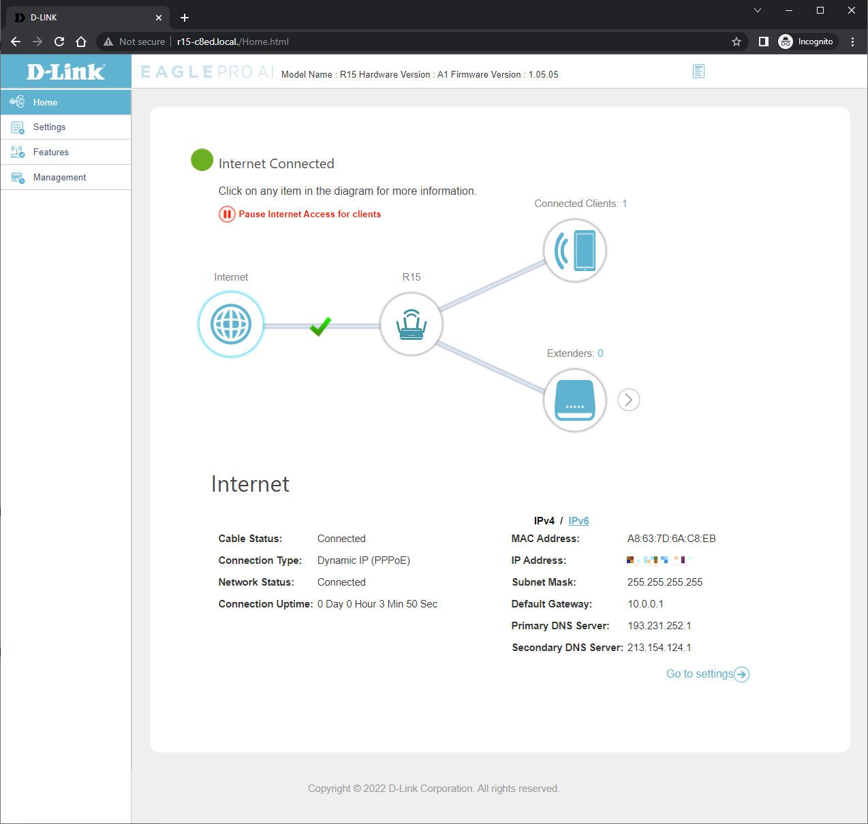Click the green Internet Connected status dot
Viewport: 868px width, 824px height.
[x=202, y=160]
